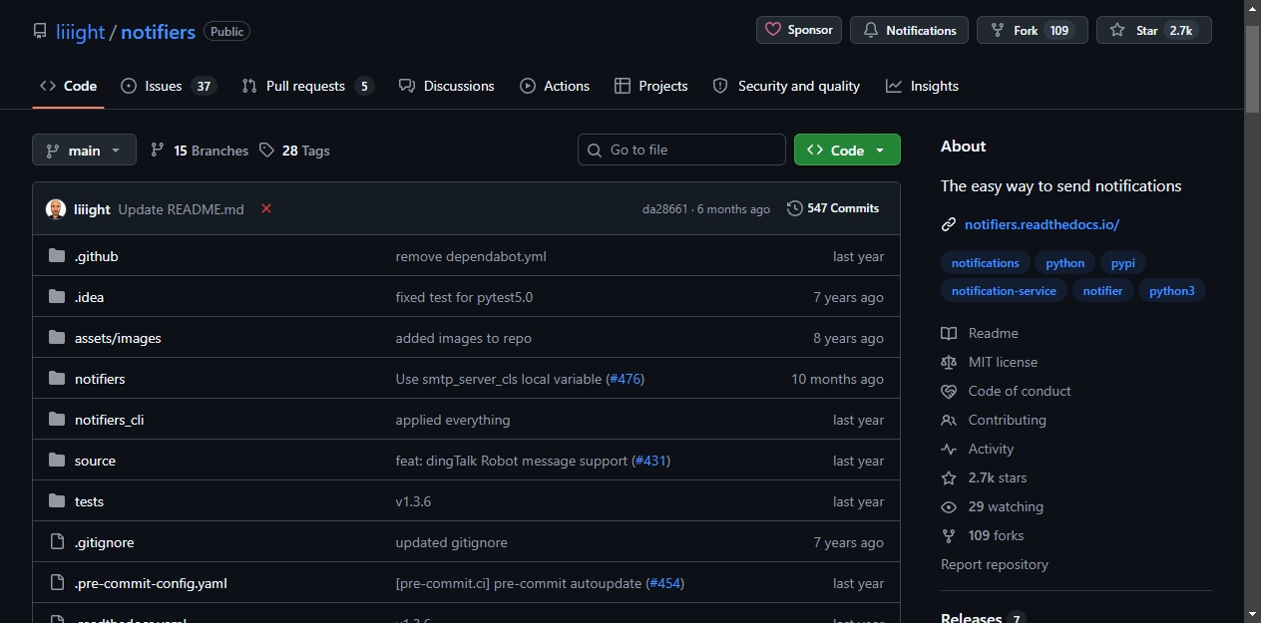Select the python3 topic tag
Viewport: 1261px width, 623px height.
[1171, 291]
